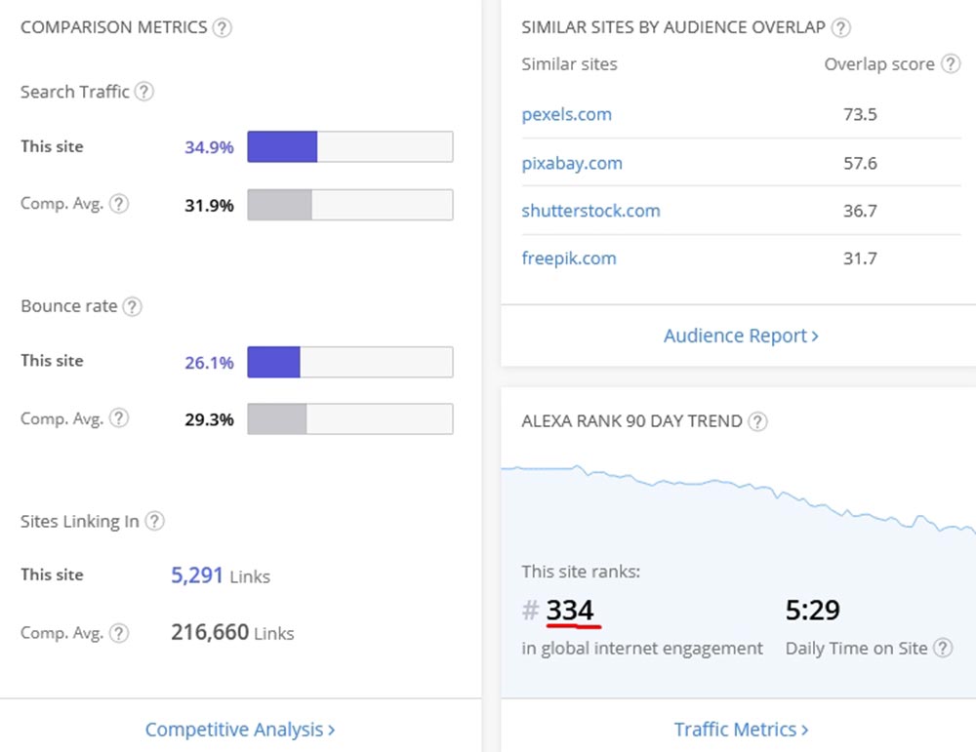Click the Bounce rate This site 26.1% bar
976x752 pixels.
pyautogui.click(x=350, y=362)
